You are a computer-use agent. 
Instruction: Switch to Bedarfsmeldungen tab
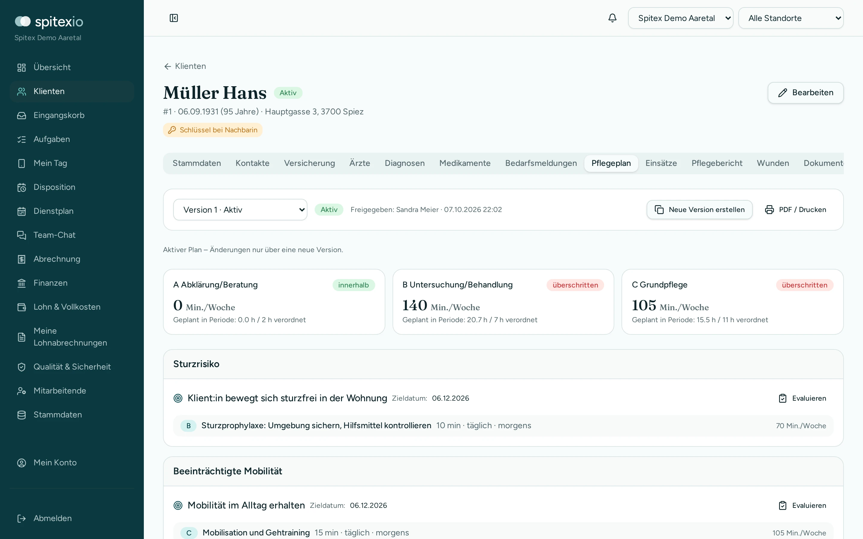(541, 163)
